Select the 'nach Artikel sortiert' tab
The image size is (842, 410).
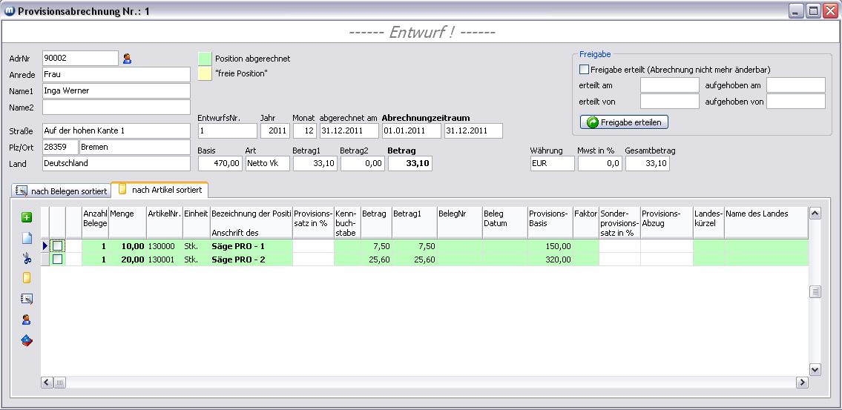pos(159,190)
